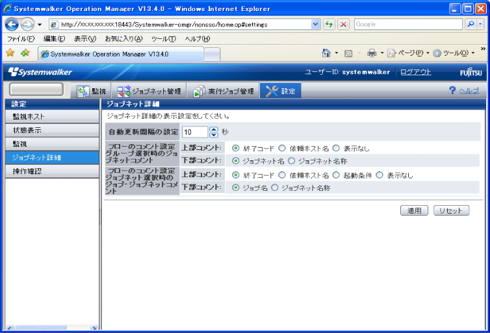The height and width of the screenshot is (333, 490).
Task: Select 監視ホスト in the settings sidebar
Action: [52, 117]
